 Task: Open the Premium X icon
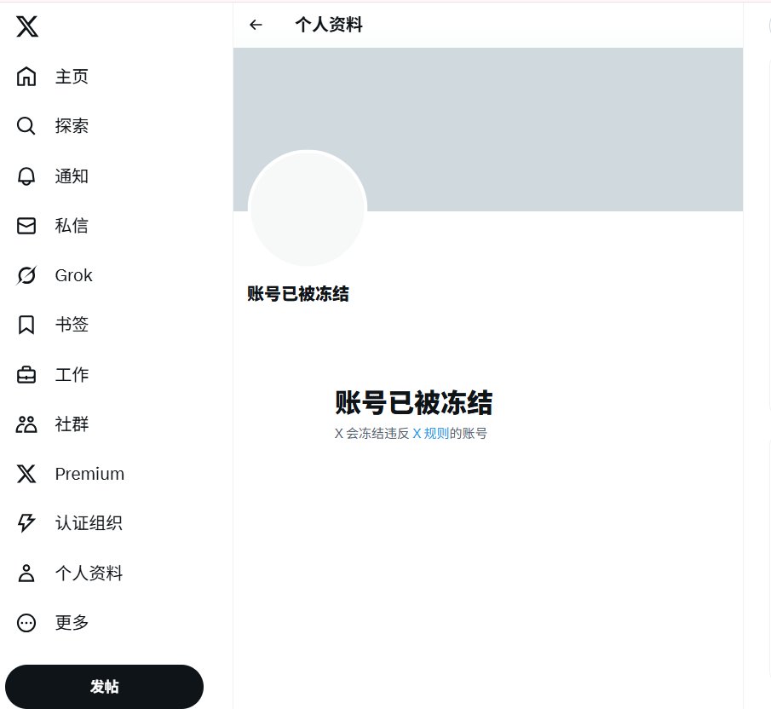click(26, 474)
